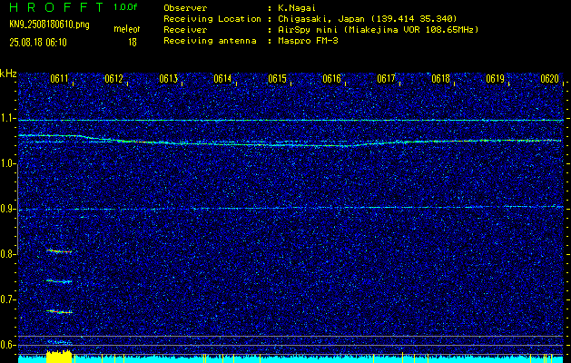Click the meteor echo streak near 0.74 kHz
This screenshot has height=363, width=571.
pyautogui.click(x=59, y=281)
